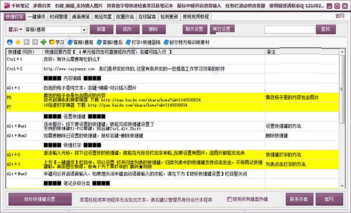Open the 批量改名 tab
351x213 pixels.
(125, 17)
